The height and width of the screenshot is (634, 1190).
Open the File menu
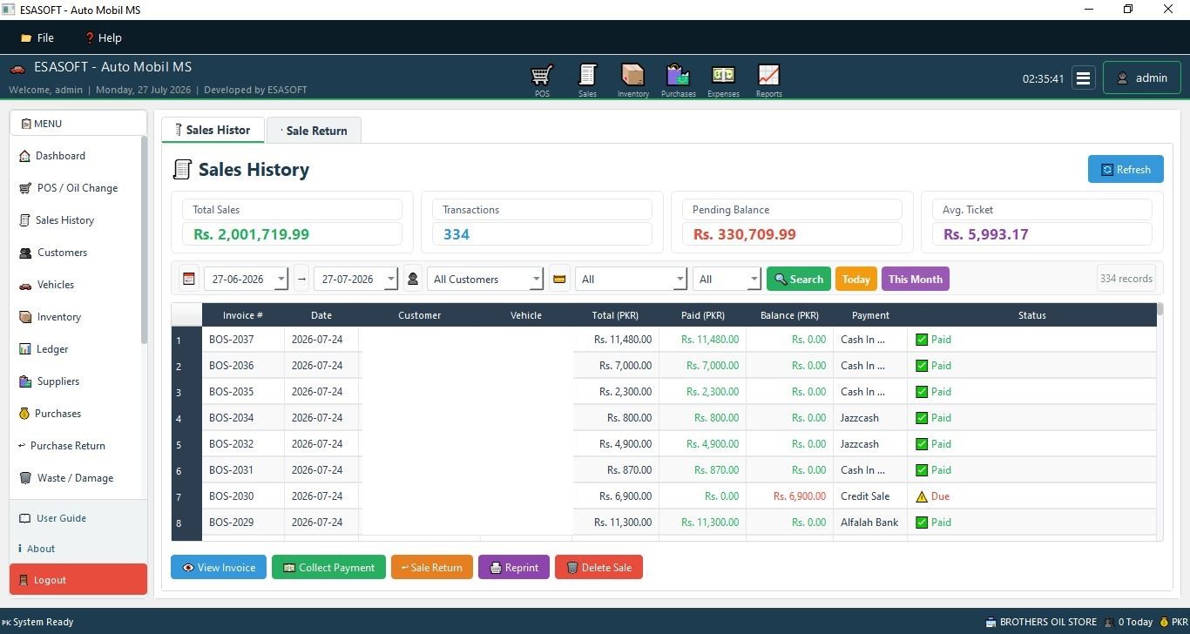[37, 38]
